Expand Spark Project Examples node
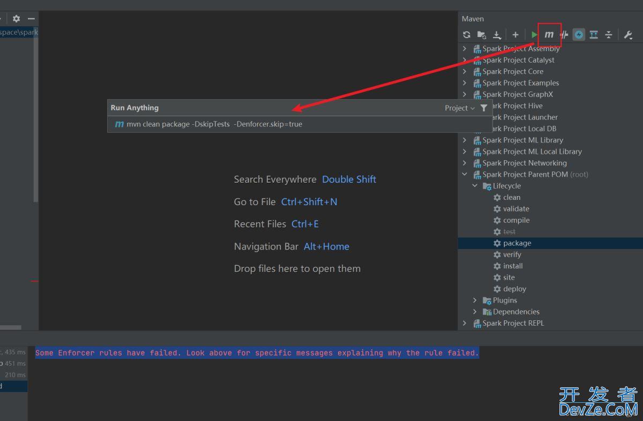 coord(465,83)
